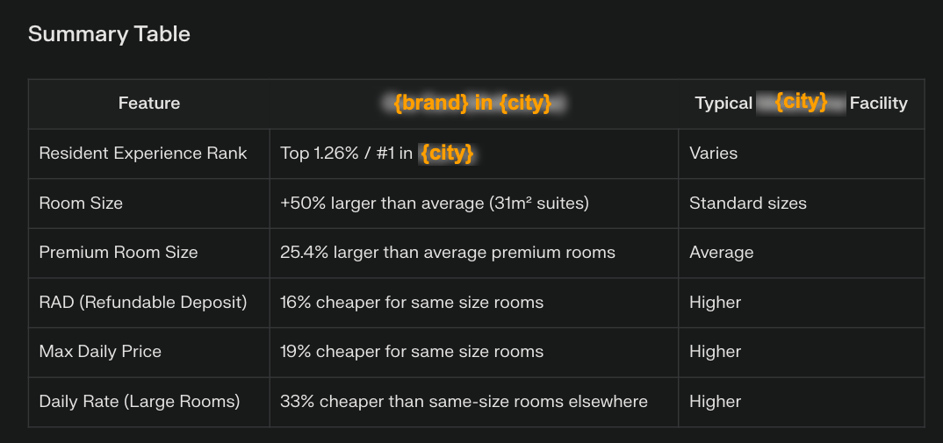Click the Summary Table heading
The width and height of the screenshot is (943, 443).
[x=109, y=34]
